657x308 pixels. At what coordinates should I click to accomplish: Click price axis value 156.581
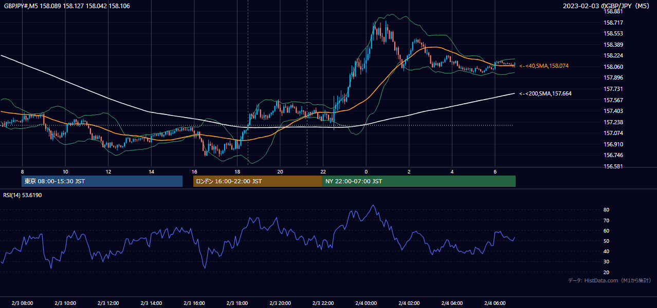pyautogui.click(x=613, y=166)
